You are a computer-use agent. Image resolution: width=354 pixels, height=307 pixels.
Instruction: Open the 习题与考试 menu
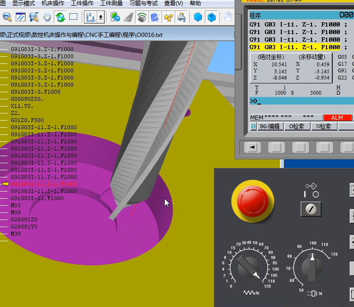[143, 3]
